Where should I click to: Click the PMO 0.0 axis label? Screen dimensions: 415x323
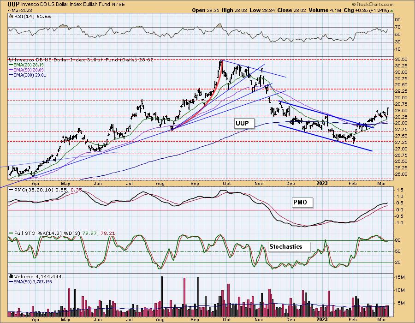(399, 210)
